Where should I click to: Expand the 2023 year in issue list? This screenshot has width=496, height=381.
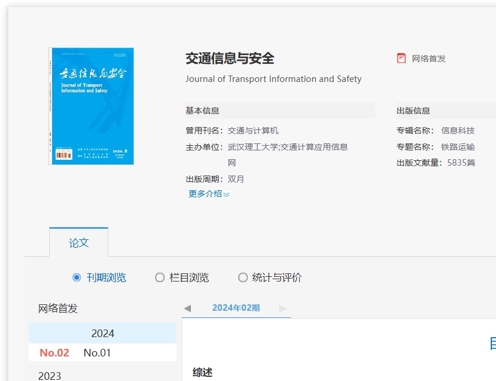point(50,376)
